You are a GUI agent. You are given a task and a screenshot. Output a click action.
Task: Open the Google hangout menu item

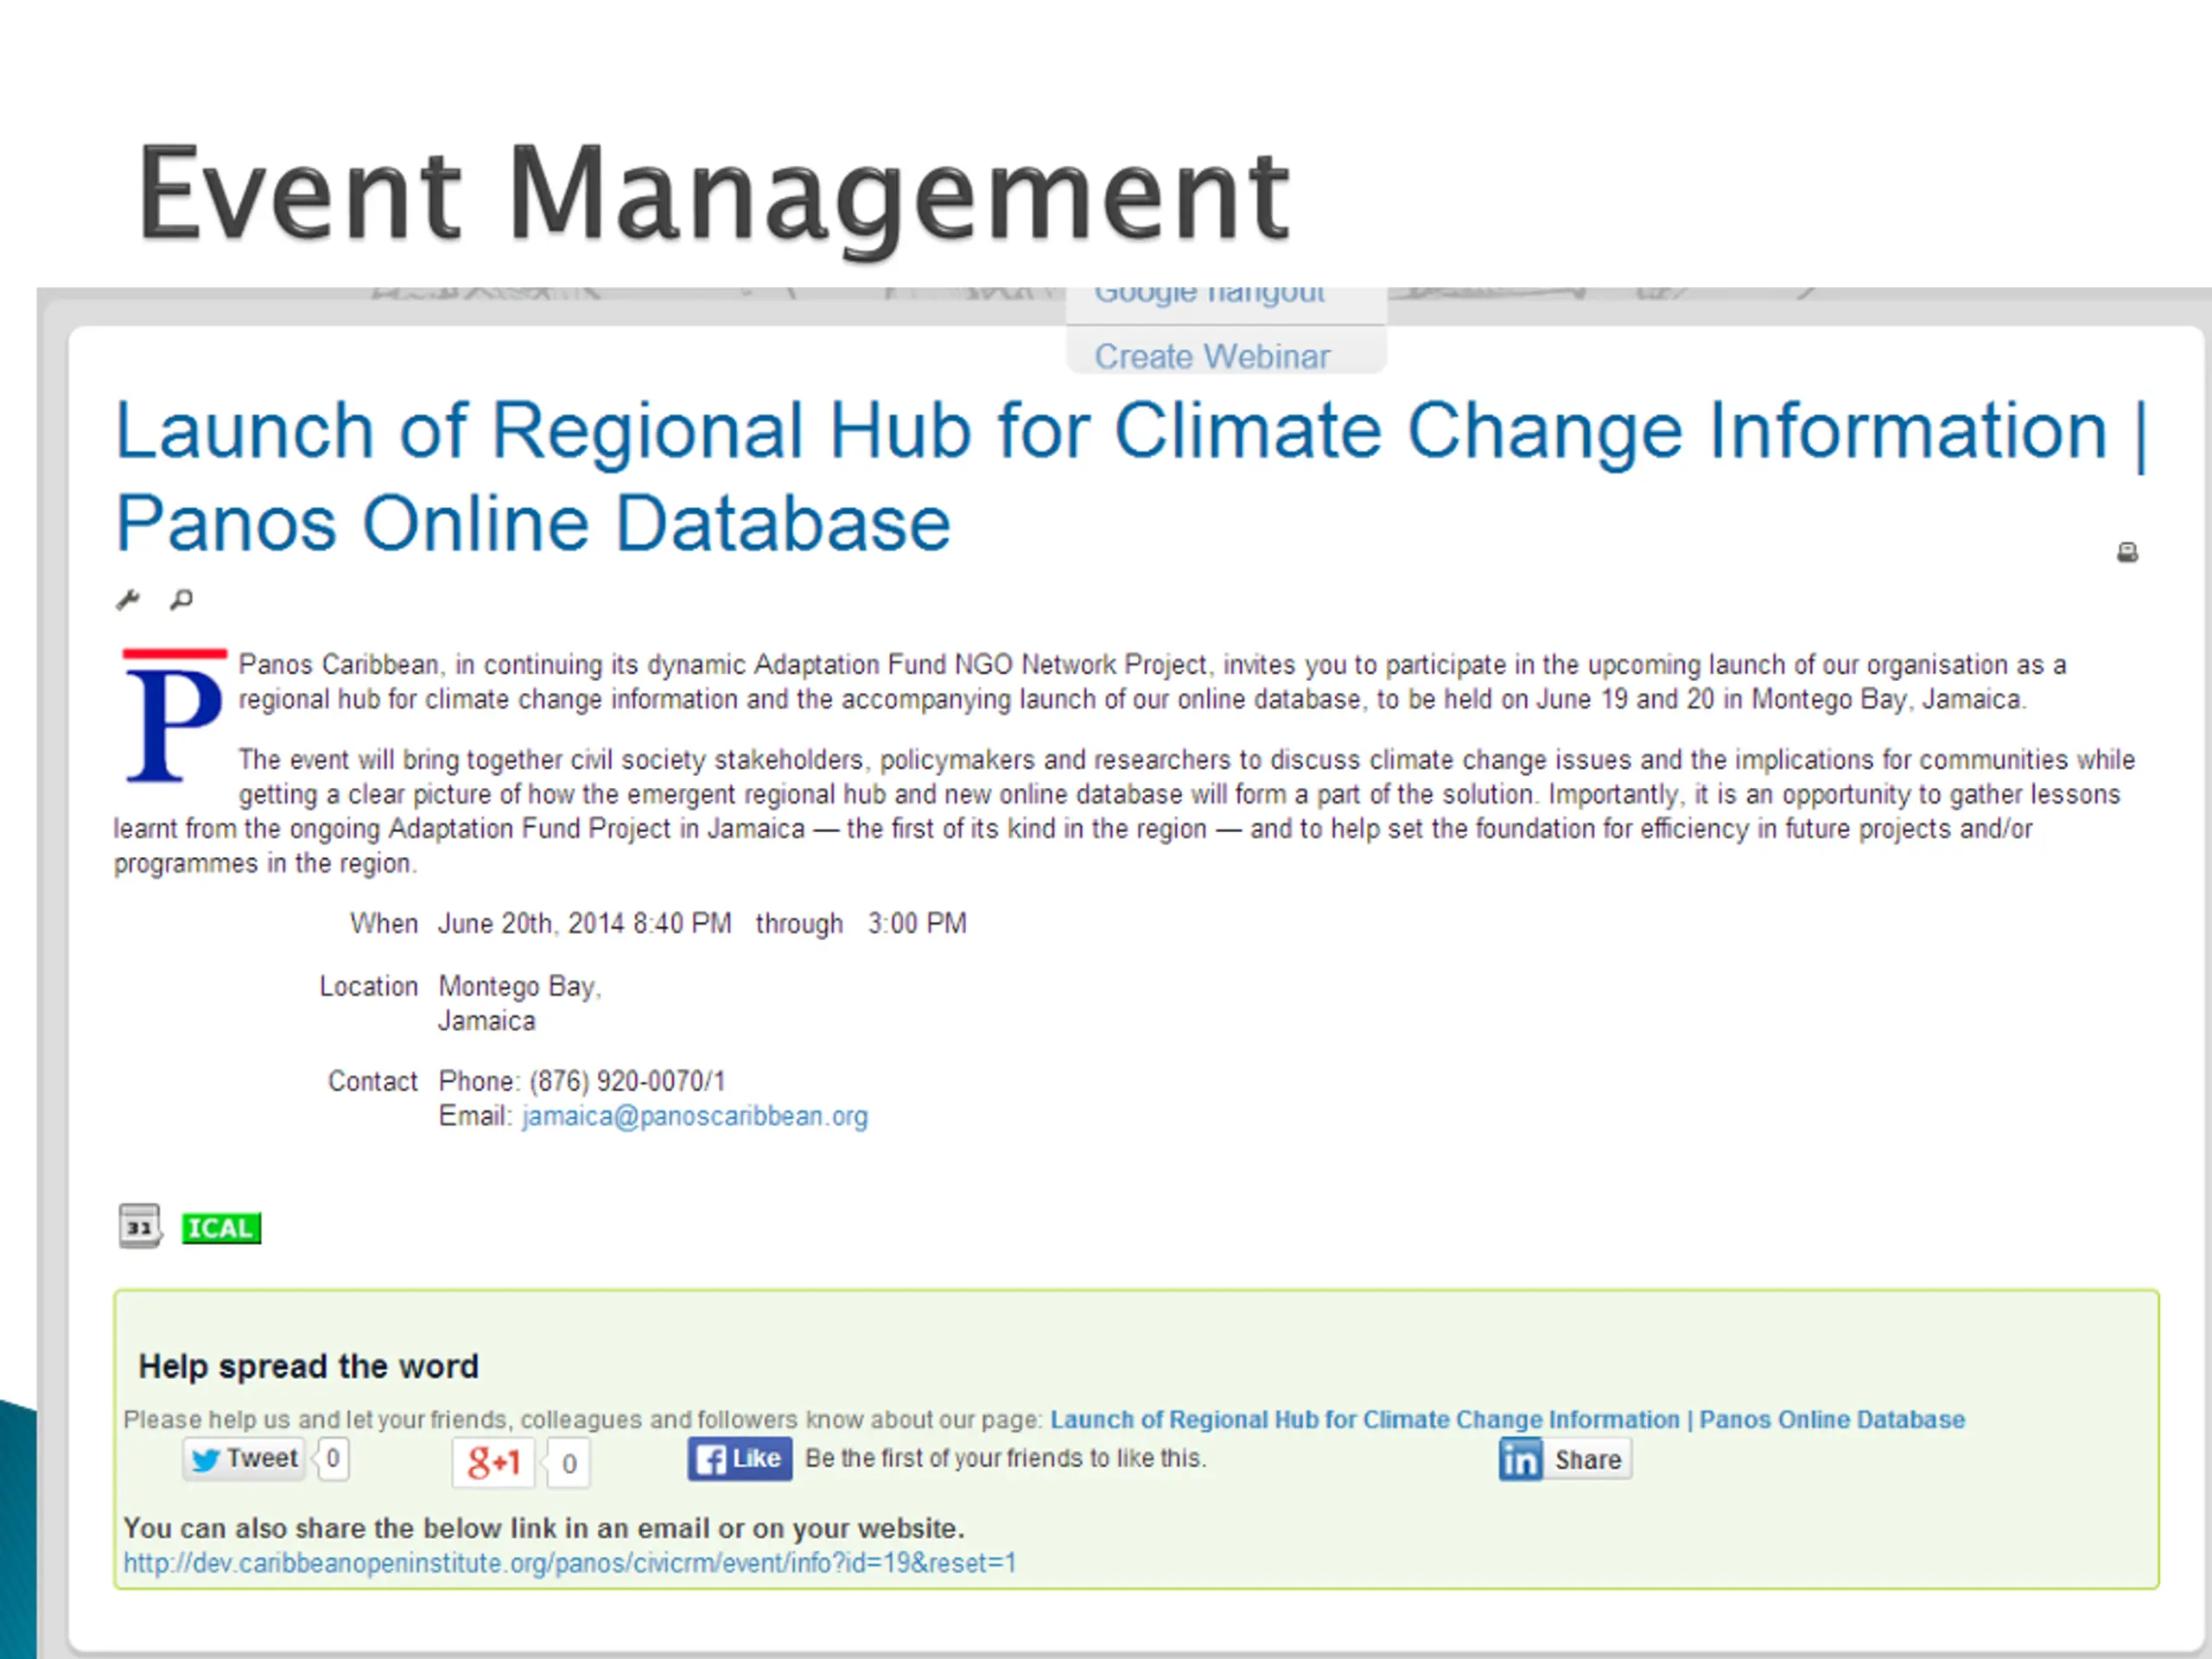pyautogui.click(x=1210, y=295)
